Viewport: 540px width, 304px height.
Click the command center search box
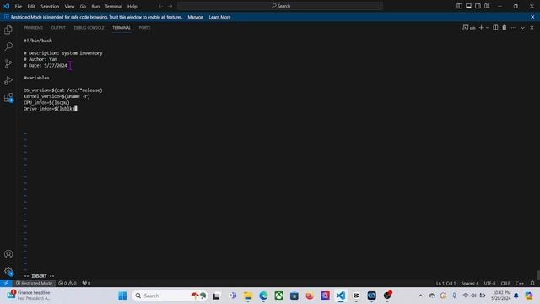click(x=280, y=6)
